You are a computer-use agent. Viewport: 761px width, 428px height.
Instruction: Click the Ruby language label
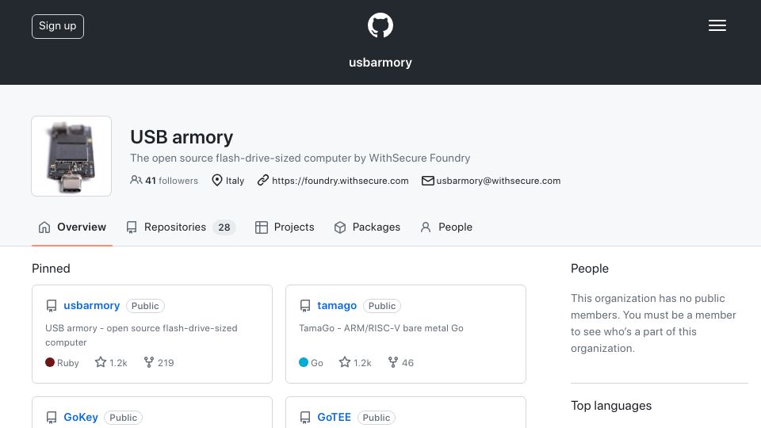(68, 363)
